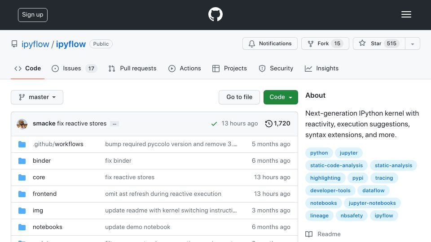Switch to the Issues tab
The width and height of the screenshot is (431, 242).
click(74, 68)
